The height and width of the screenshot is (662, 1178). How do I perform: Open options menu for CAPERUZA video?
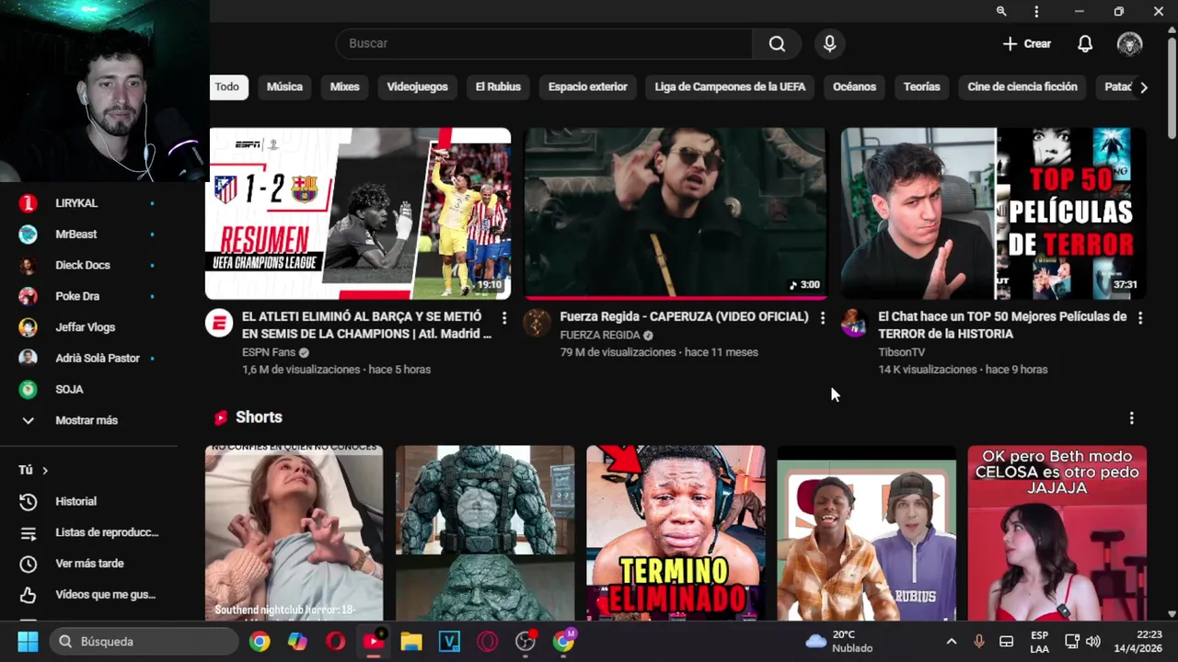coord(822,317)
